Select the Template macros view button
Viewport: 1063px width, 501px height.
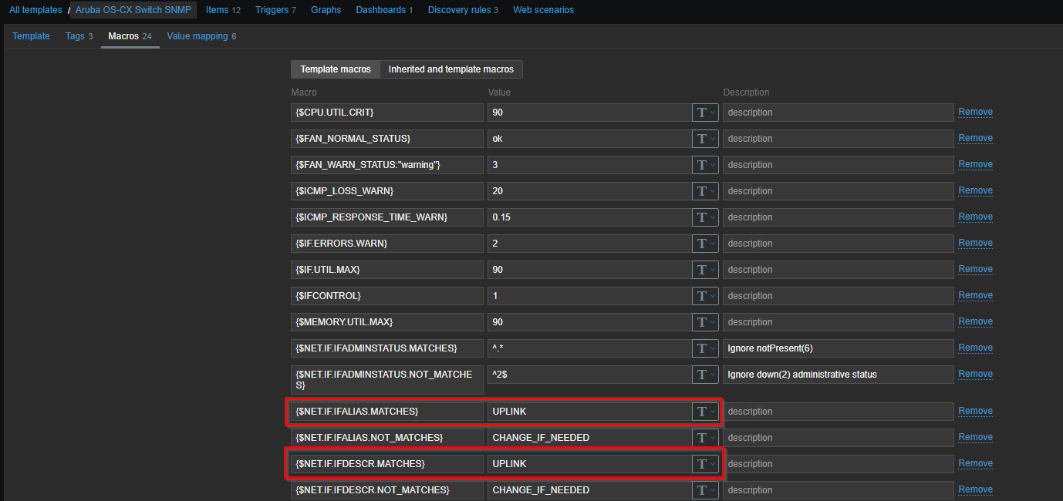(x=336, y=69)
